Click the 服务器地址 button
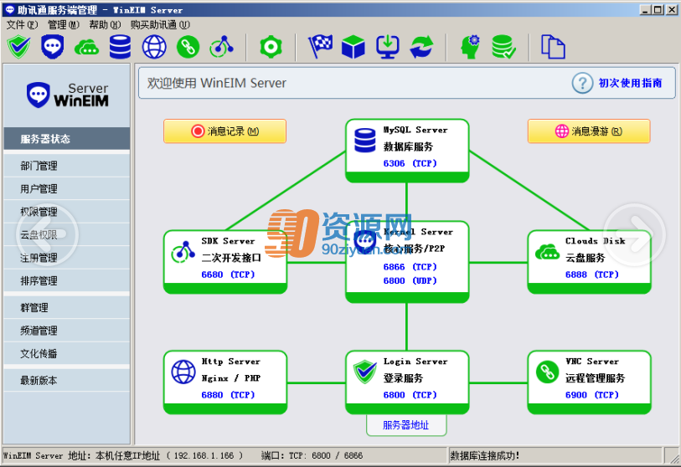 (406, 425)
